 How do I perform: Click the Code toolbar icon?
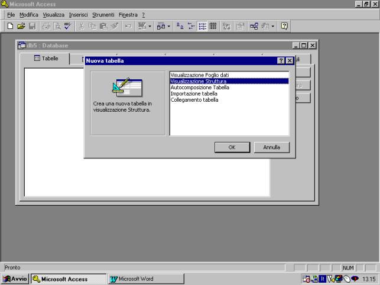click(226, 26)
